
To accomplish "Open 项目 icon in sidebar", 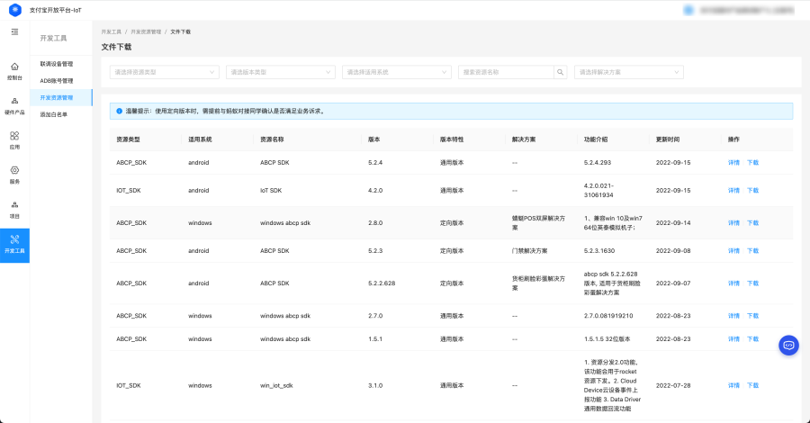I will (14, 204).
